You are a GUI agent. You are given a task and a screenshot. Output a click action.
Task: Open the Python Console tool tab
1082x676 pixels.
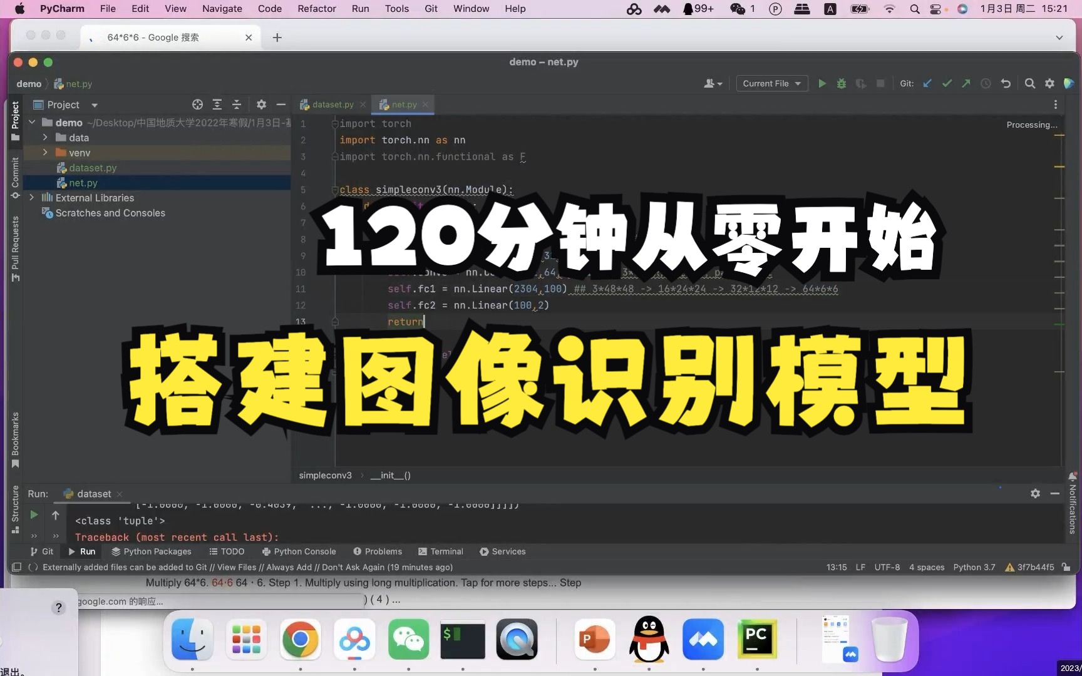pyautogui.click(x=299, y=551)
